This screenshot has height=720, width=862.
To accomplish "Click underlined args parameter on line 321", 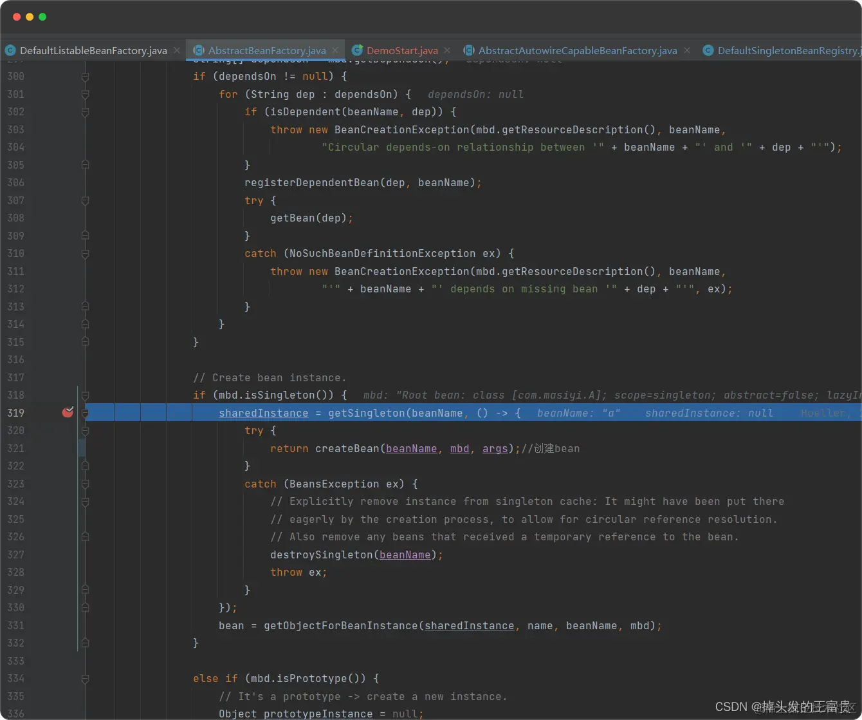I will click(x=495, y=448).
